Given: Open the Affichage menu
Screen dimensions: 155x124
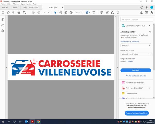Looking at the screenshot, I should [16, 4].
